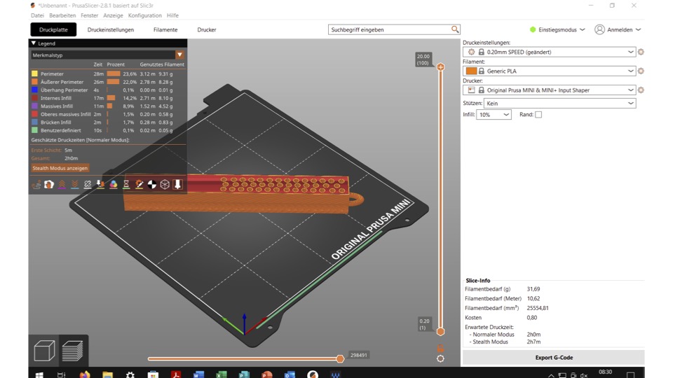Open the Infill 10% dropdown
The height and width of the screenshot is (378, 673).
tap(494, 114)
